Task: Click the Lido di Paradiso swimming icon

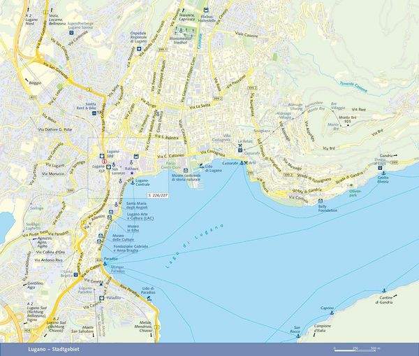Action: [149, 298]
